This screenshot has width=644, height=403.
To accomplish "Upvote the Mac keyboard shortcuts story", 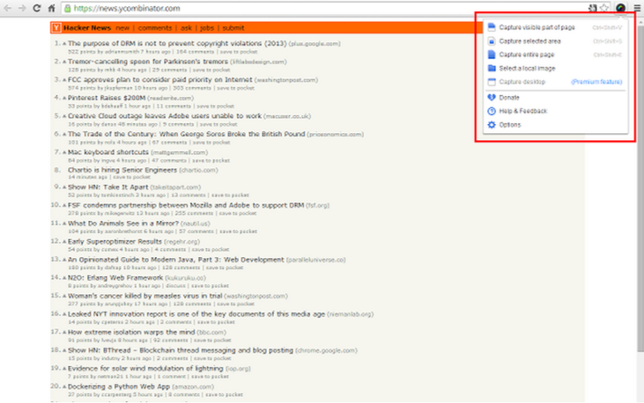I will (x=64, y=152).
